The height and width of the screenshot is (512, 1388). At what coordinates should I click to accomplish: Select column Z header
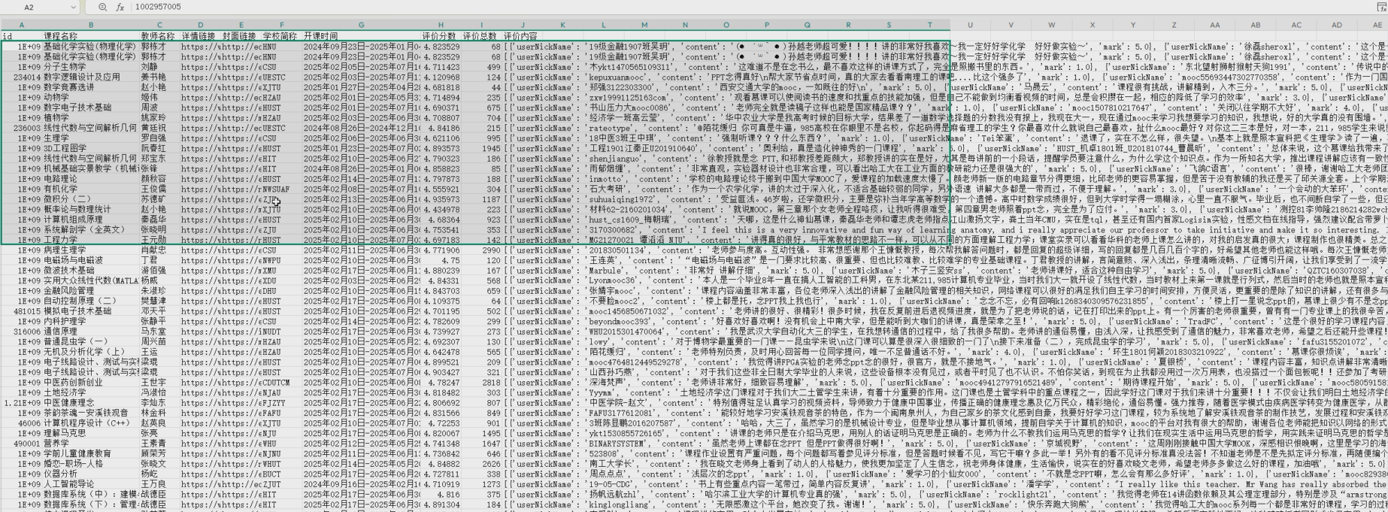[1174, 25]
